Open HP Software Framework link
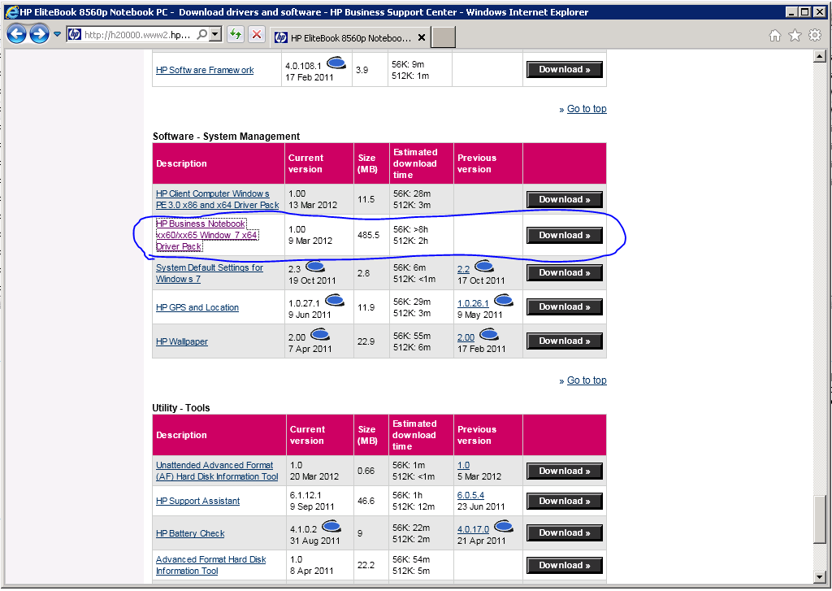This screenshot has width=832, height=591. point(205,70)
